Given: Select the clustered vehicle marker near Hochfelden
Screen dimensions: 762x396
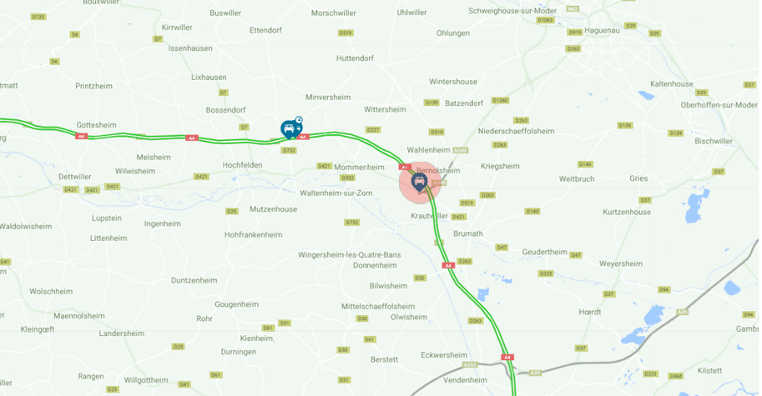Looking at the screenshot, I should click(290, 129).
